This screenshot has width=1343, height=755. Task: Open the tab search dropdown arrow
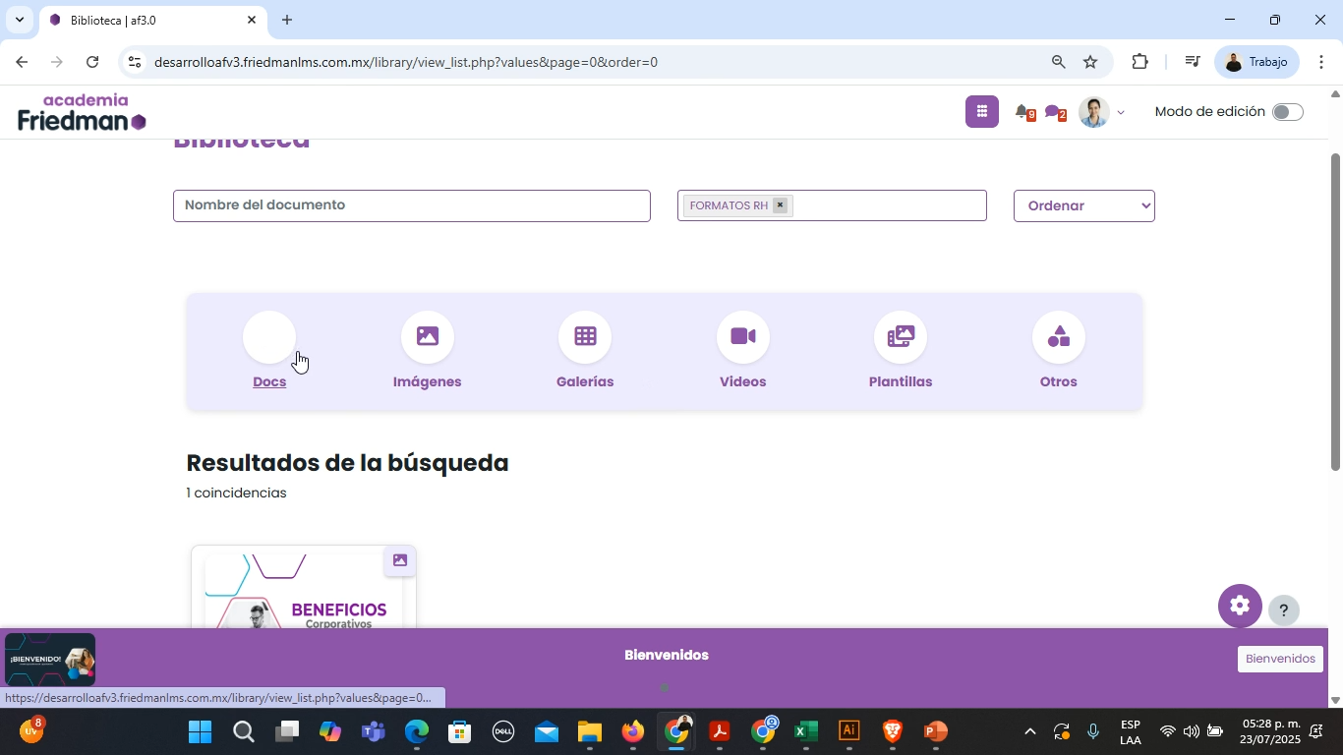tap(19, 20)
